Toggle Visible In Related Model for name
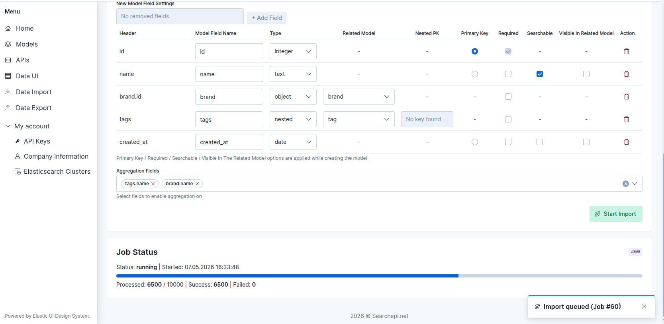This screenshot has width=664, height=324. [586, 74]
